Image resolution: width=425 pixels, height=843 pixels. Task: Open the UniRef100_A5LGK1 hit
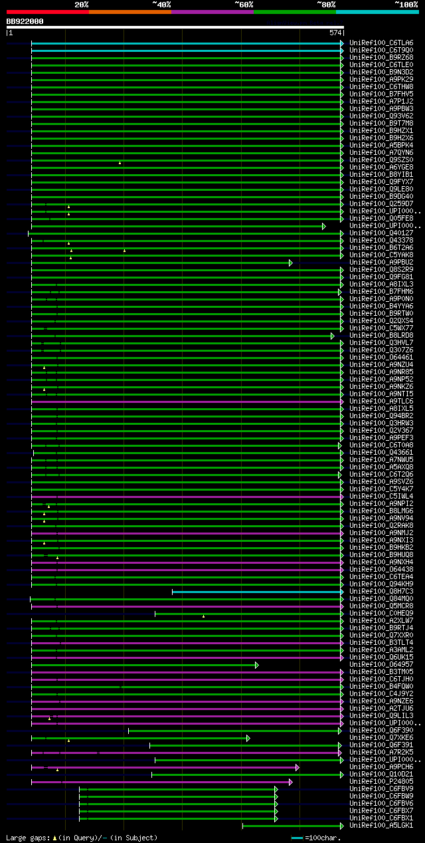coord(381,825)
